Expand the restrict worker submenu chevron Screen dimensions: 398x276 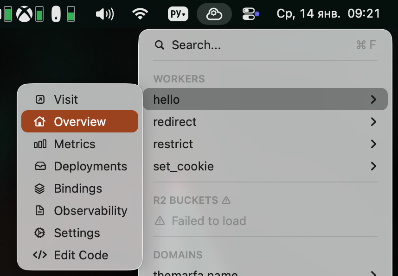click(373, 144)
